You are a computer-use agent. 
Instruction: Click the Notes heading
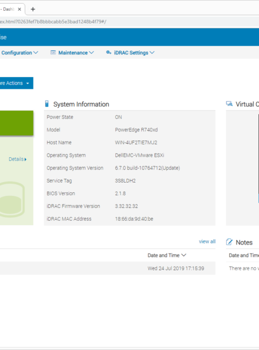244,242
